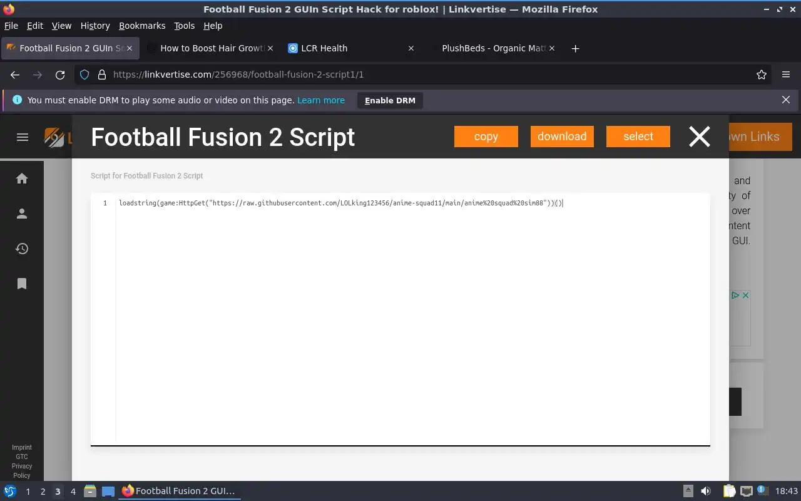Open the desktop start menu icon
This screenshot has width=801, height=501.
point(10,491)
